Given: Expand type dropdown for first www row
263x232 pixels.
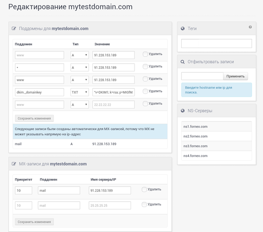Looking at the screenshot, I should (x=80, y=55).
